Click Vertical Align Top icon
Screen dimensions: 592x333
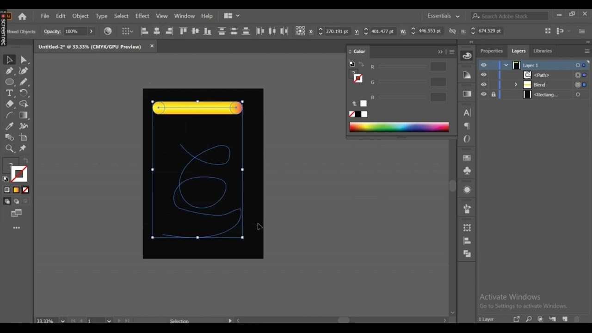coord(183,31)
